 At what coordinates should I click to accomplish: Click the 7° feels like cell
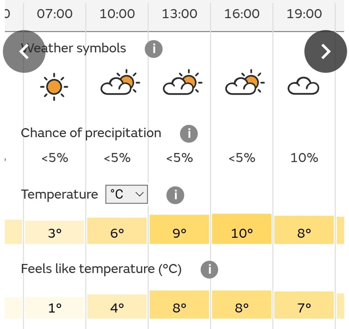[x=304, y=305]
